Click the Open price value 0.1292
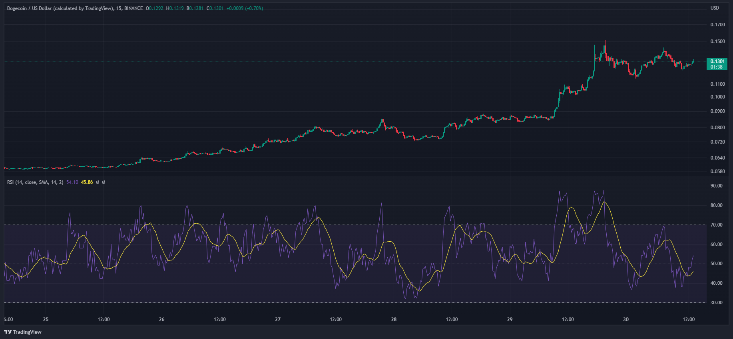733x339 pixels. pos(156,8)
